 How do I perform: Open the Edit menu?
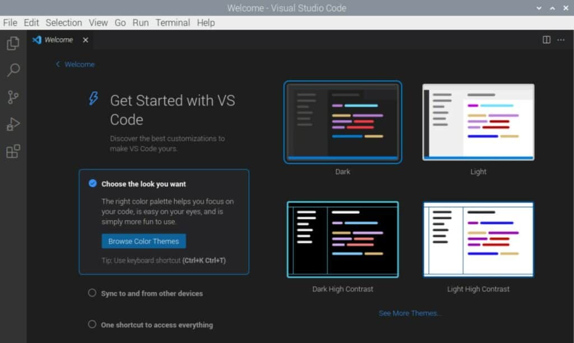point(31,22)
